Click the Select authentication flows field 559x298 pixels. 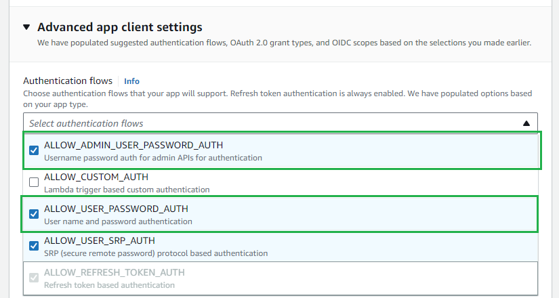point(281,123)
